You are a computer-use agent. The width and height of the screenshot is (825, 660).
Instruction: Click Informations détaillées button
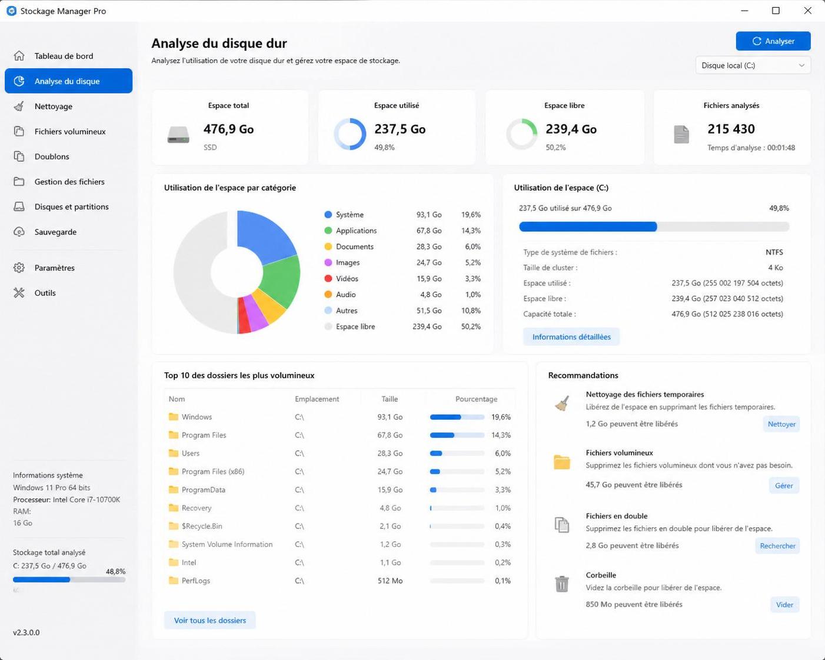click(571, 337)
